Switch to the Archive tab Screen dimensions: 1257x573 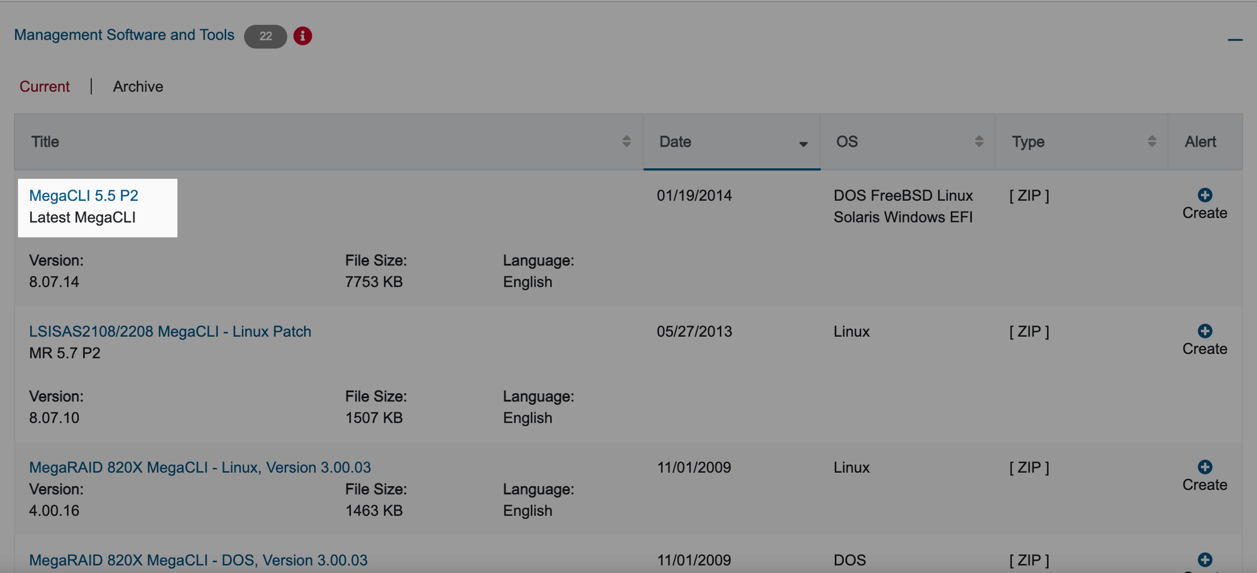(138, 86)
